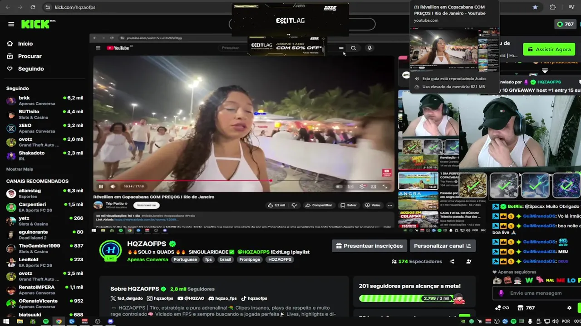This screenshot has width=581, height=326.
Task: Select the brasil tag
Action: pyautogui.click(x=226, y=259)
